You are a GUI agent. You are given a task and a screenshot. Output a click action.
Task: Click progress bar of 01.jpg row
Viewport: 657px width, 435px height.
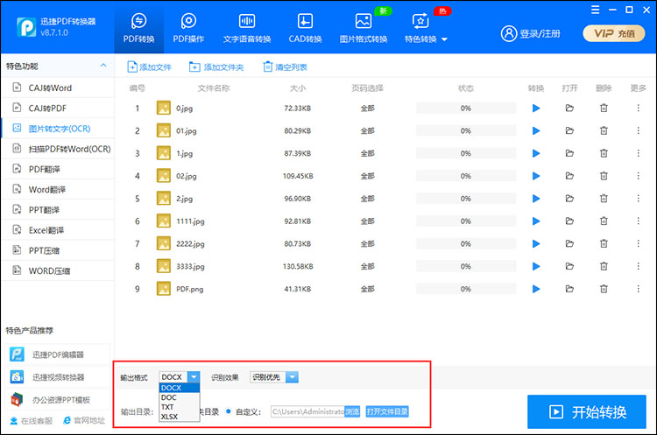466,131
